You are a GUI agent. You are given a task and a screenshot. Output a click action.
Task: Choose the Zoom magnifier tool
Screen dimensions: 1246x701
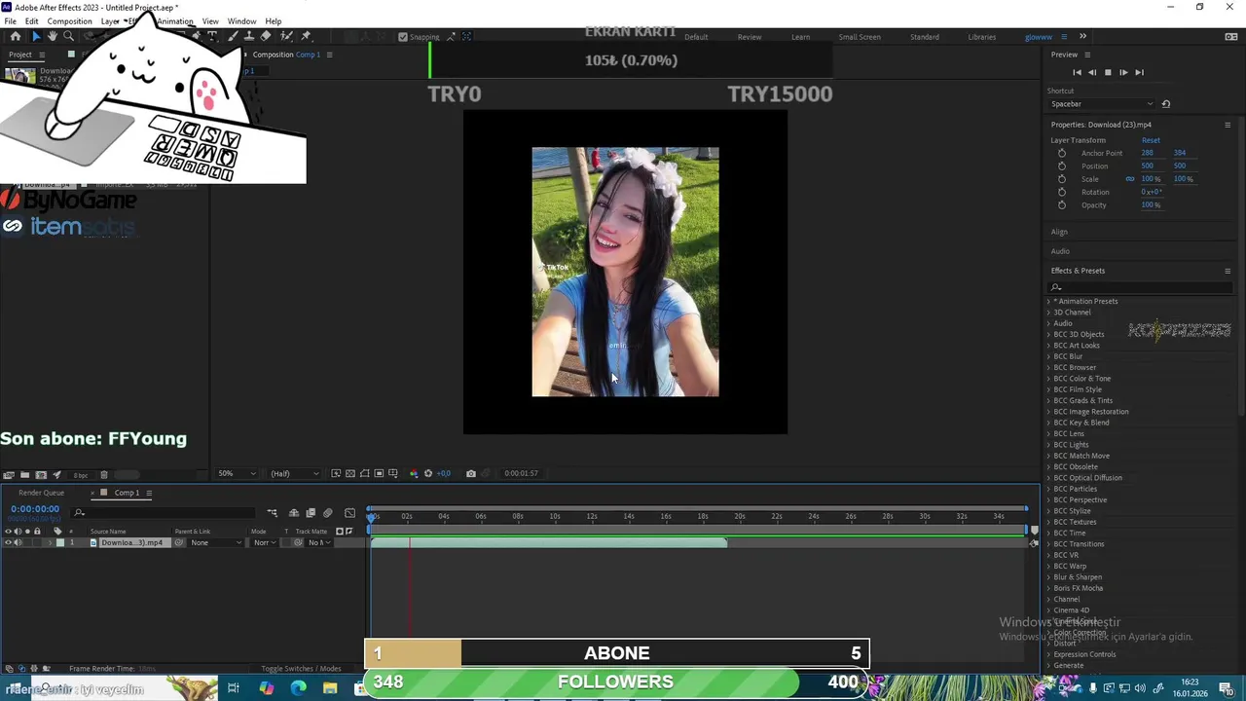point(68,36)
